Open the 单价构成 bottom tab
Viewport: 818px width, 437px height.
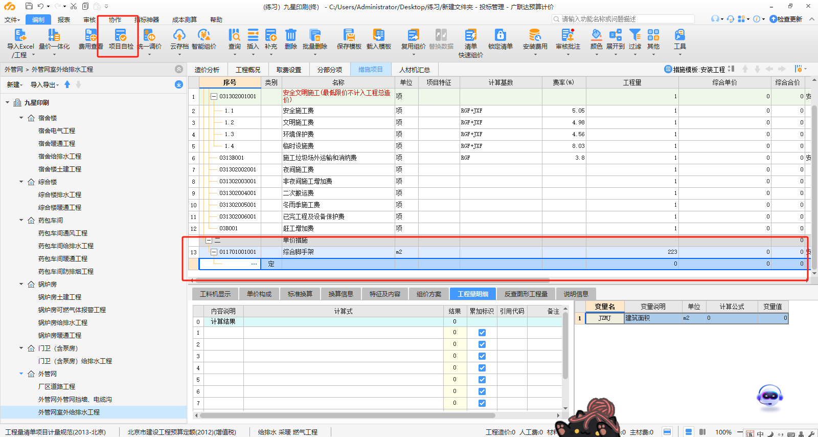click(259, 294)
